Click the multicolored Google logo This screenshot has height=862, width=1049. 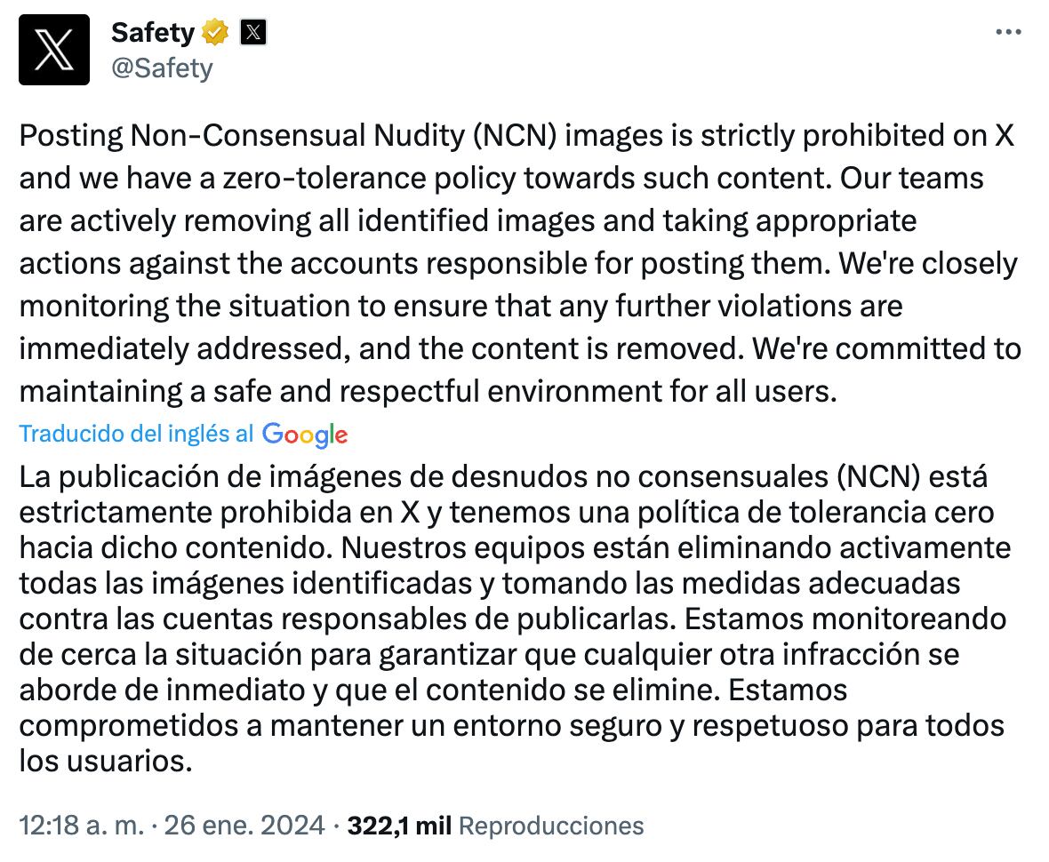pyautogui.click(x=304, y=435)
